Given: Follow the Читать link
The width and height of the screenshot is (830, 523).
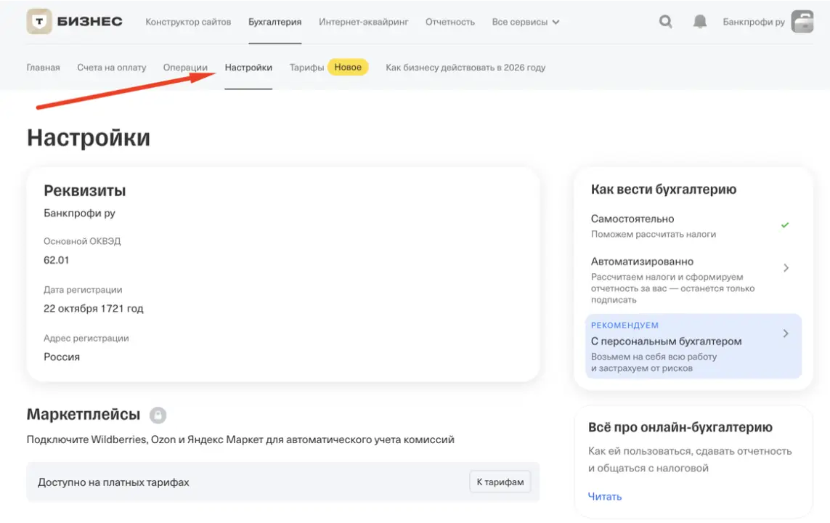Looking at the screenshot, I should (x=604, y=497).
